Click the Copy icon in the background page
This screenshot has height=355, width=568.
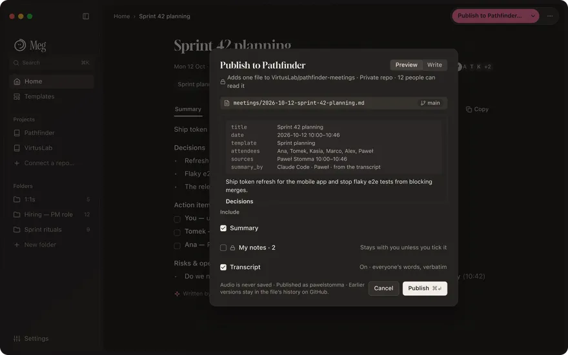pos(469,109)
